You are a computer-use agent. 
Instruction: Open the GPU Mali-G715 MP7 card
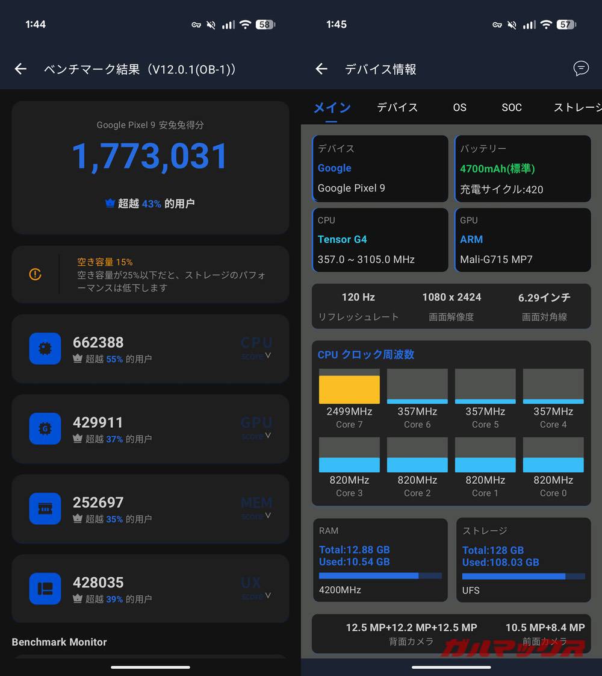[523, 240]
